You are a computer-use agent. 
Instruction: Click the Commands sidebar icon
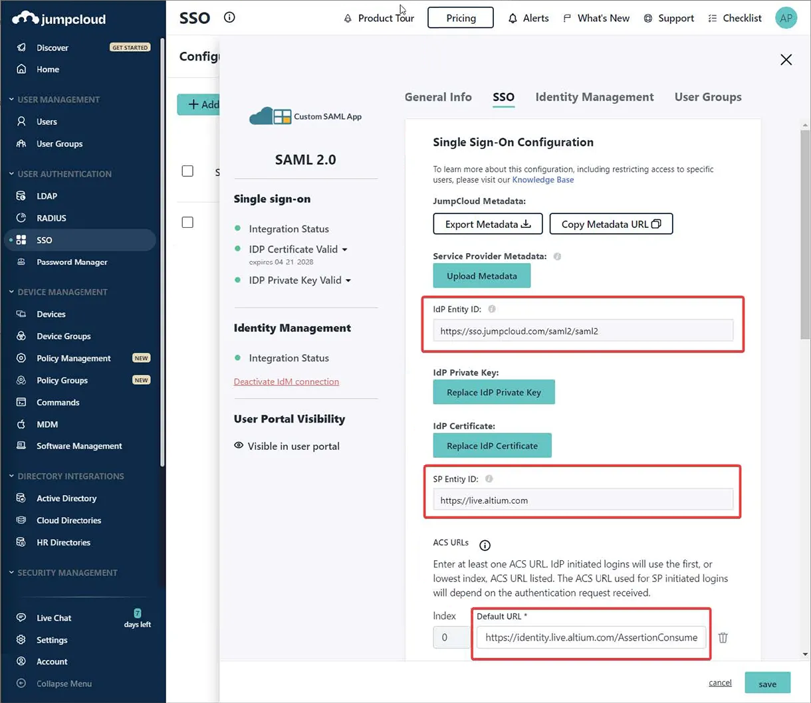[21, 403]
